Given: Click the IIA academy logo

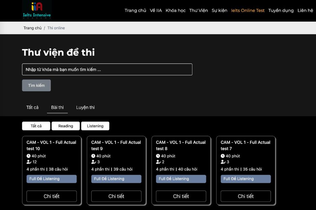Looking at the screenshot, I should pyautogui.click(x=37, y=9).
